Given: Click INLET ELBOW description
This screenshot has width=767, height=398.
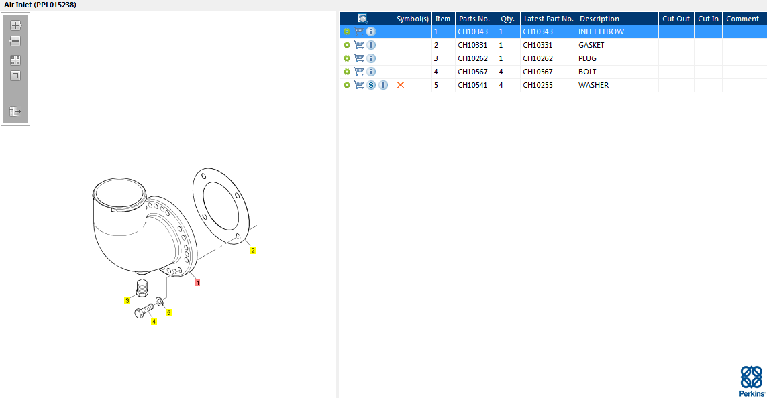Looking at the screenshot, I should [x=601, y=31].
